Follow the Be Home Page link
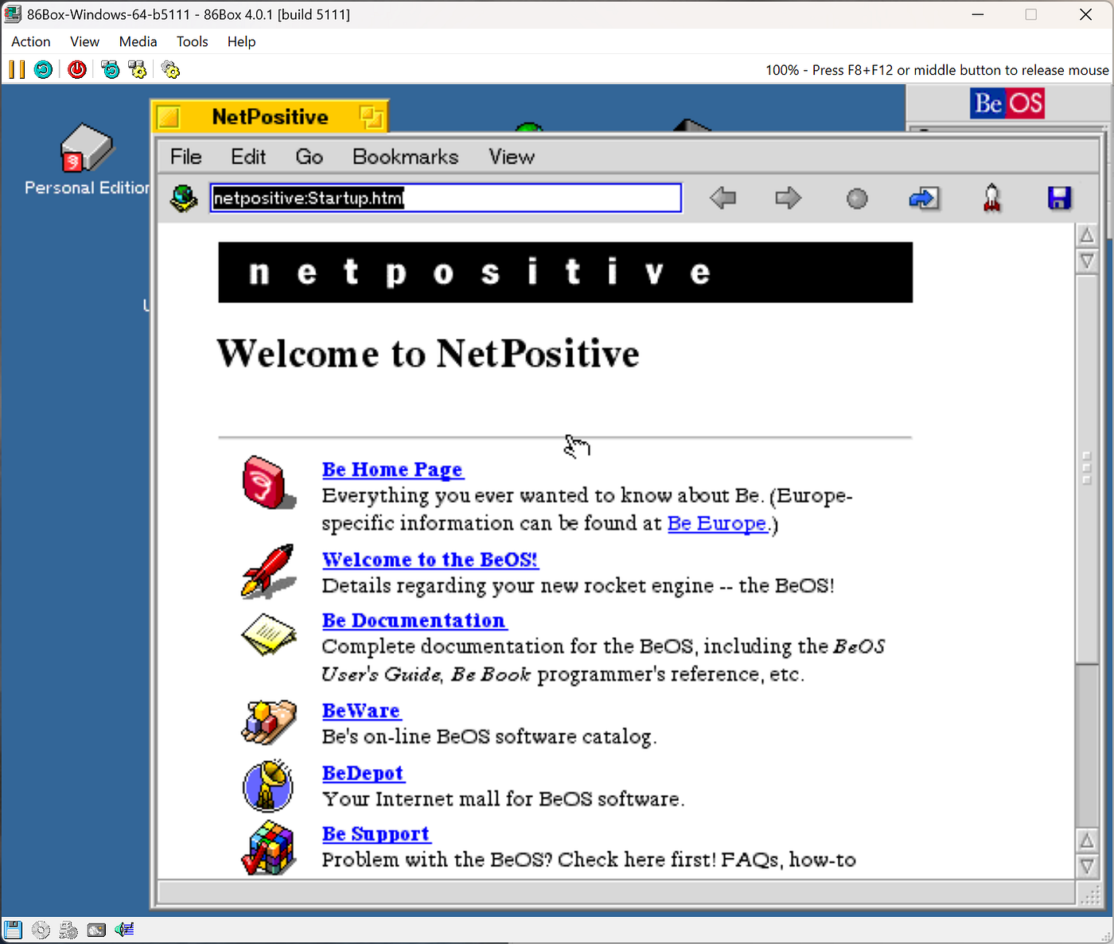 pos(392,470)
